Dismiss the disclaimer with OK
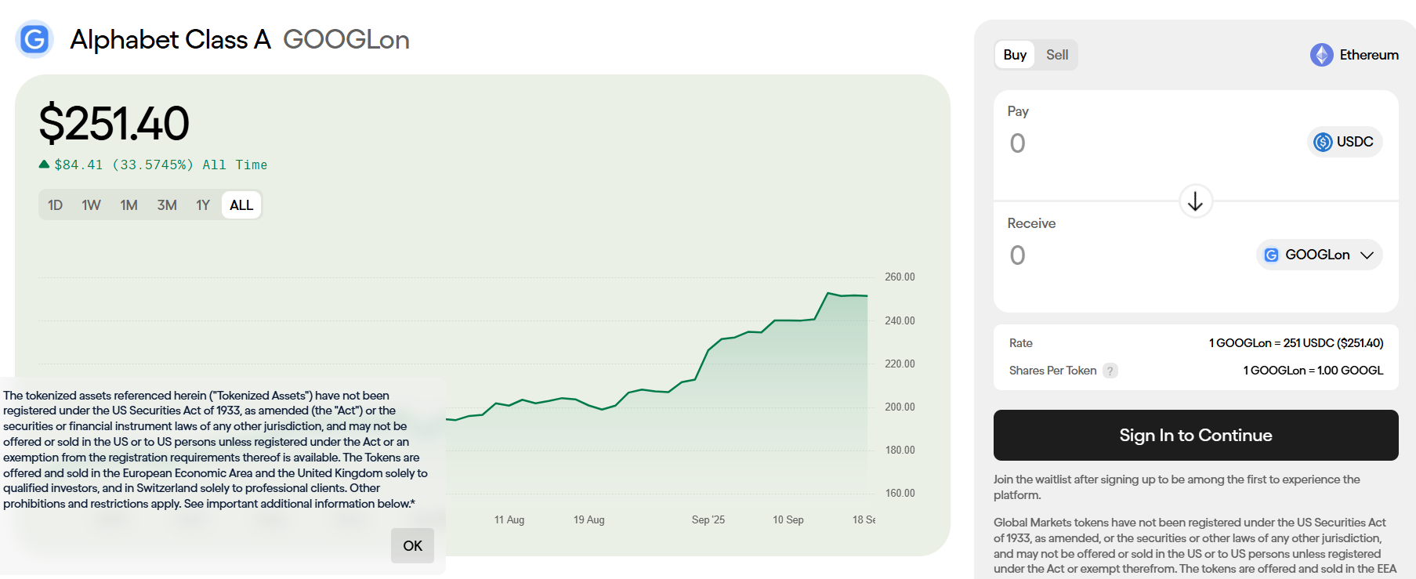This screenshot has width=1416, height=579. tap(412, 545)
